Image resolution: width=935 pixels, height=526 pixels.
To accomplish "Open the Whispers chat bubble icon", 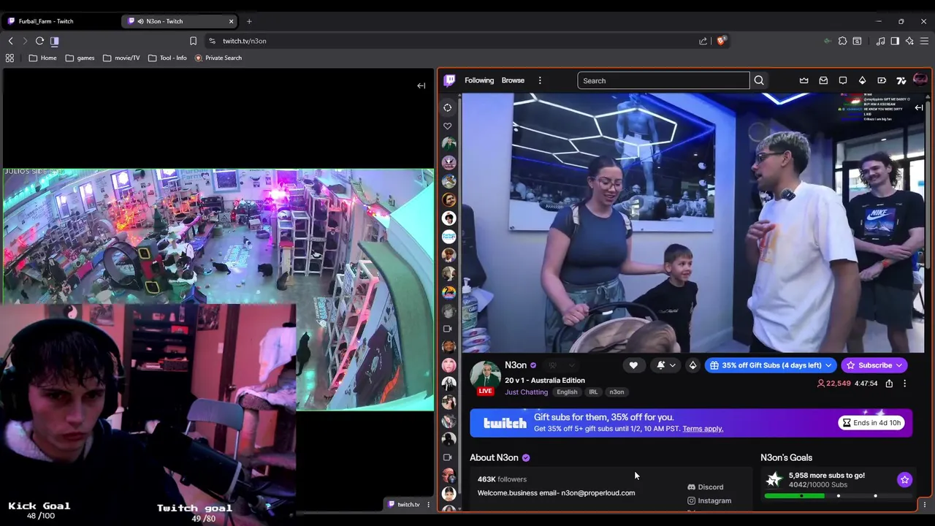I will (843, 80).
